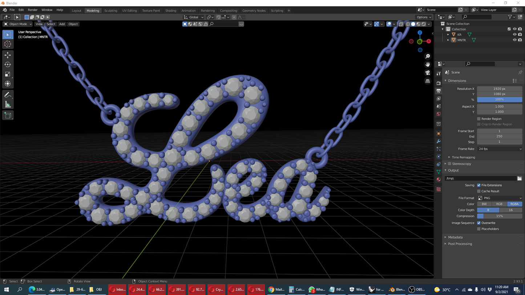The height and width of the screenshot is (295, 525).
Task: Switch to wireframe viewport shading
Action: tap(408, 24)
